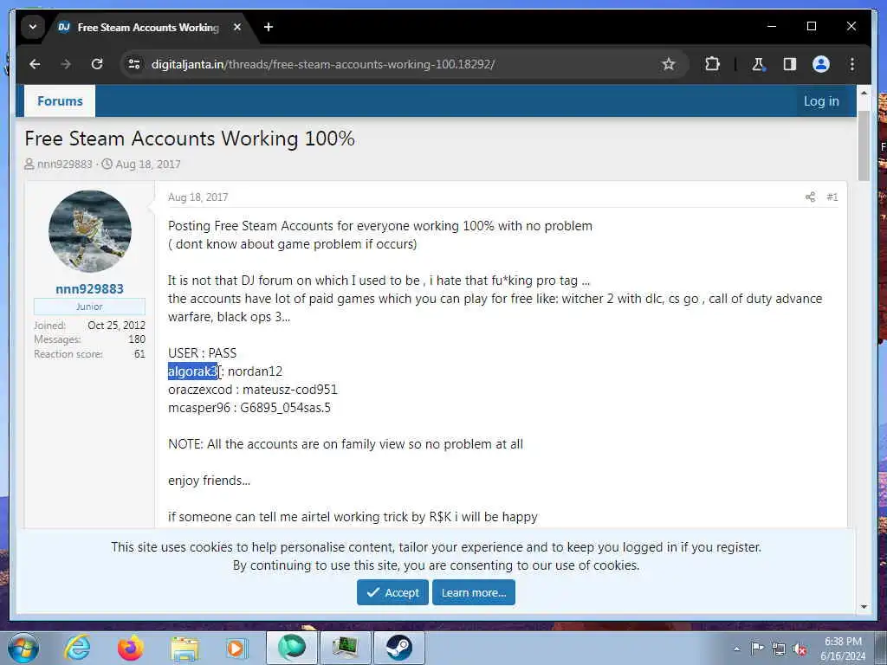Click thread start date Aug 18, 2017 header
The image size is (887, 665).
tap(147, 164)
